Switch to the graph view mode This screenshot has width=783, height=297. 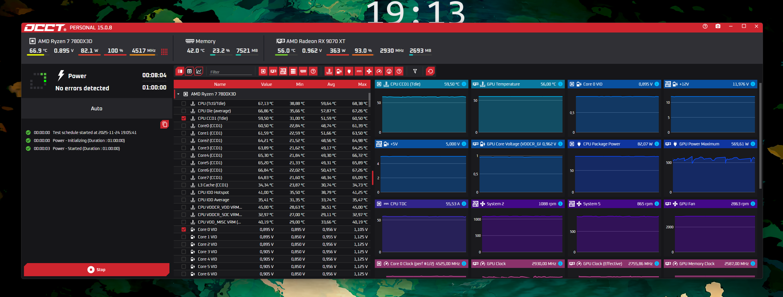click(199, 71)
